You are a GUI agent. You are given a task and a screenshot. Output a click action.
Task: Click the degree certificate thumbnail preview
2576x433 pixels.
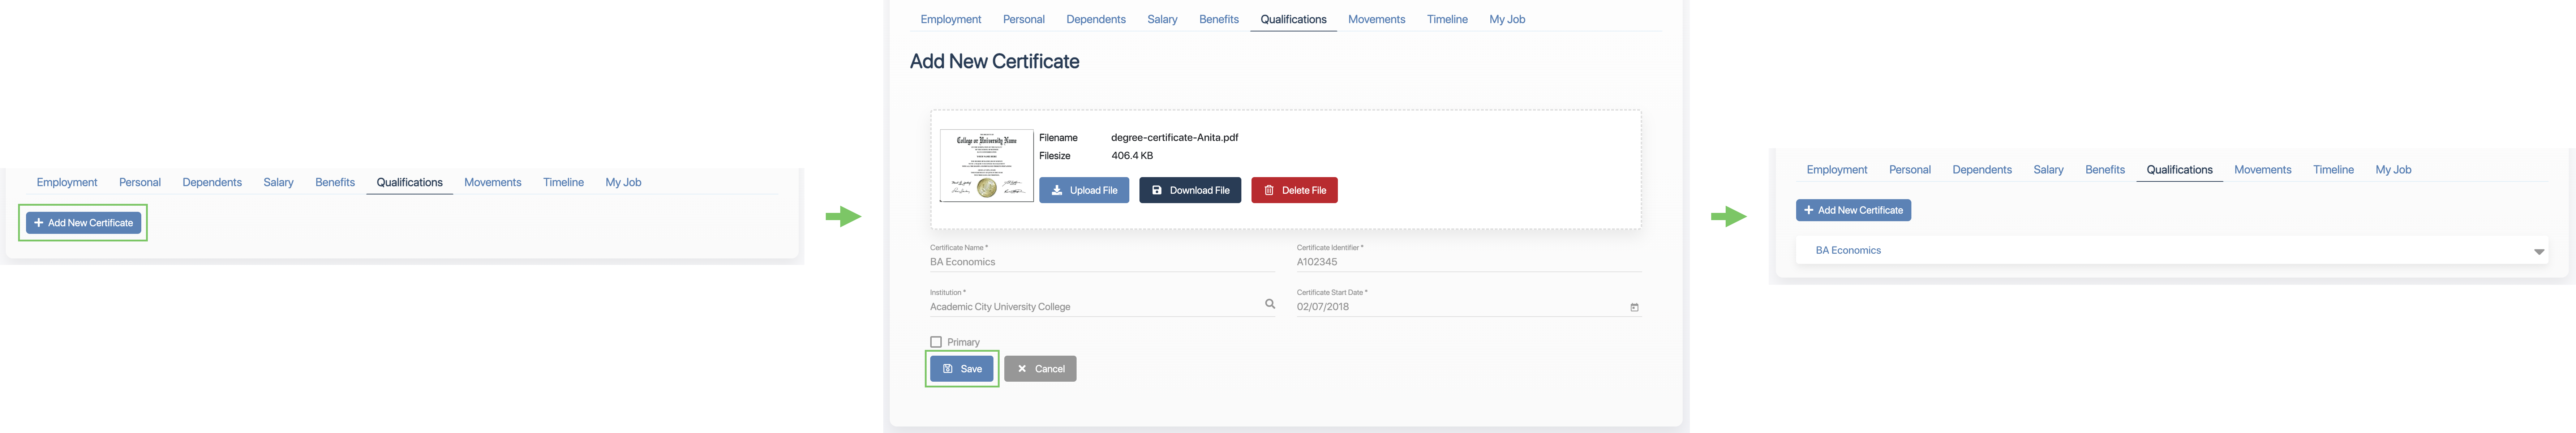tap(986, 166)
